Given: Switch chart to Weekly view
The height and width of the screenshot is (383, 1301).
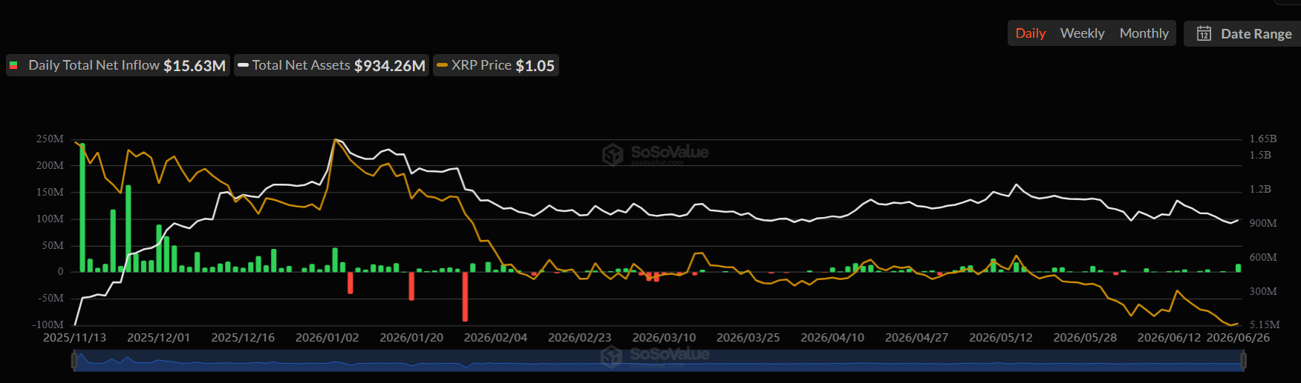Looking at the screenshot, I should pyautogui.click(x=1082, y=33).
